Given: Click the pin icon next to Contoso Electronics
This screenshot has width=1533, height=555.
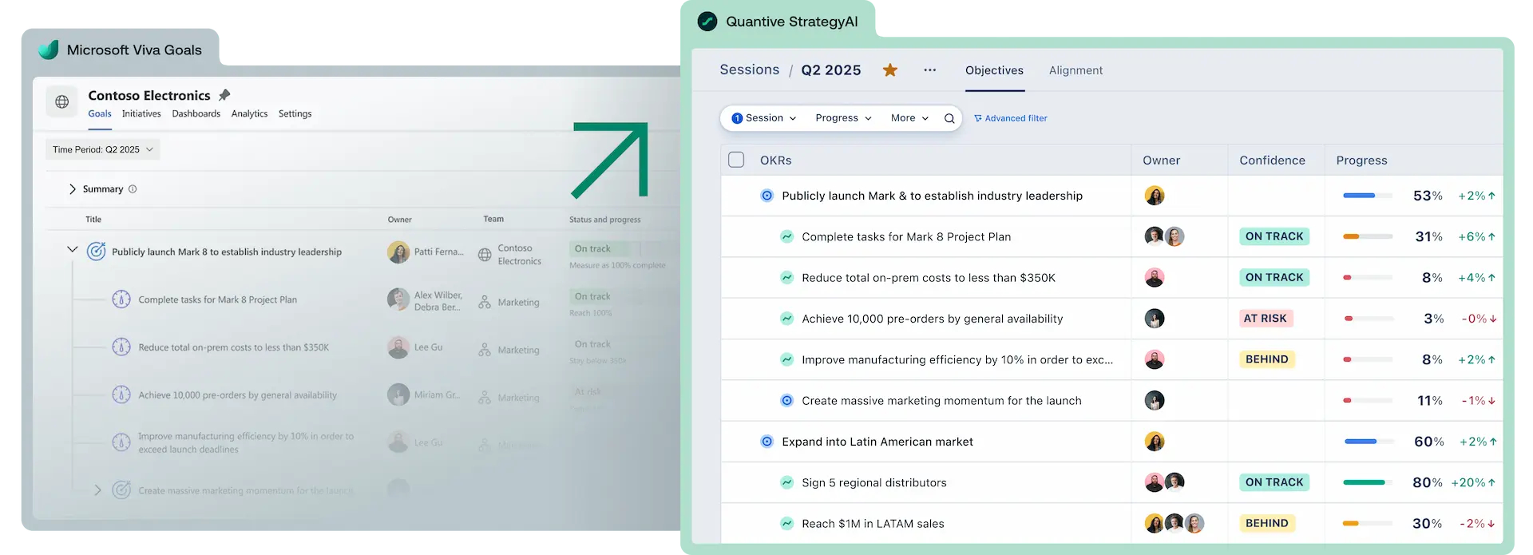Looking at the screenshot, I should coord(224,95).
